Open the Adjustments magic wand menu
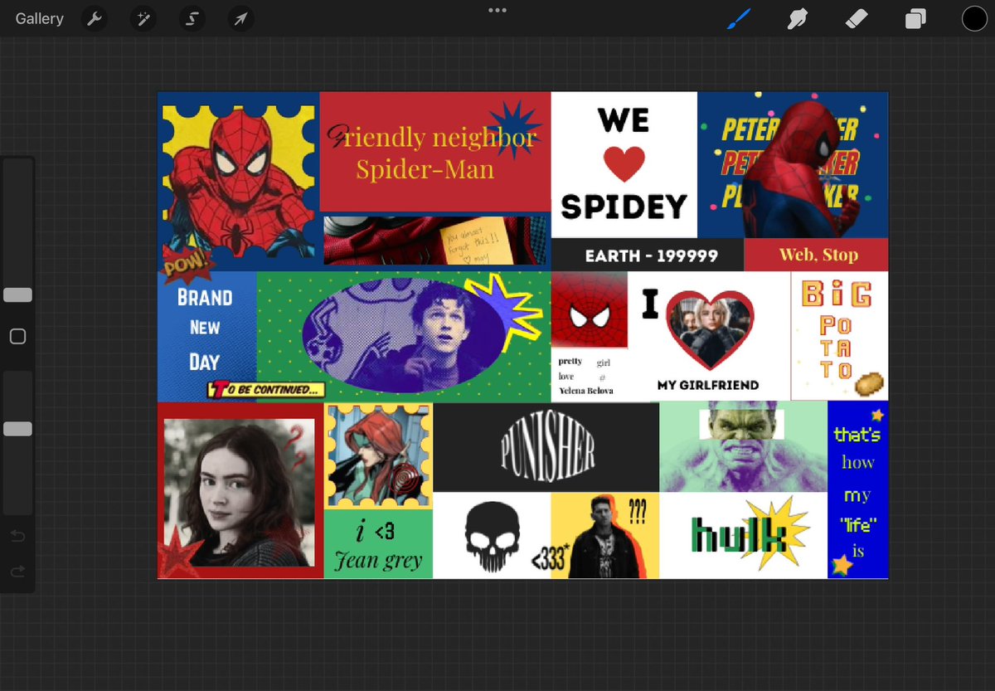Image resolution: width=995 pixels, height=691 pixels. [x=143, y=18]
